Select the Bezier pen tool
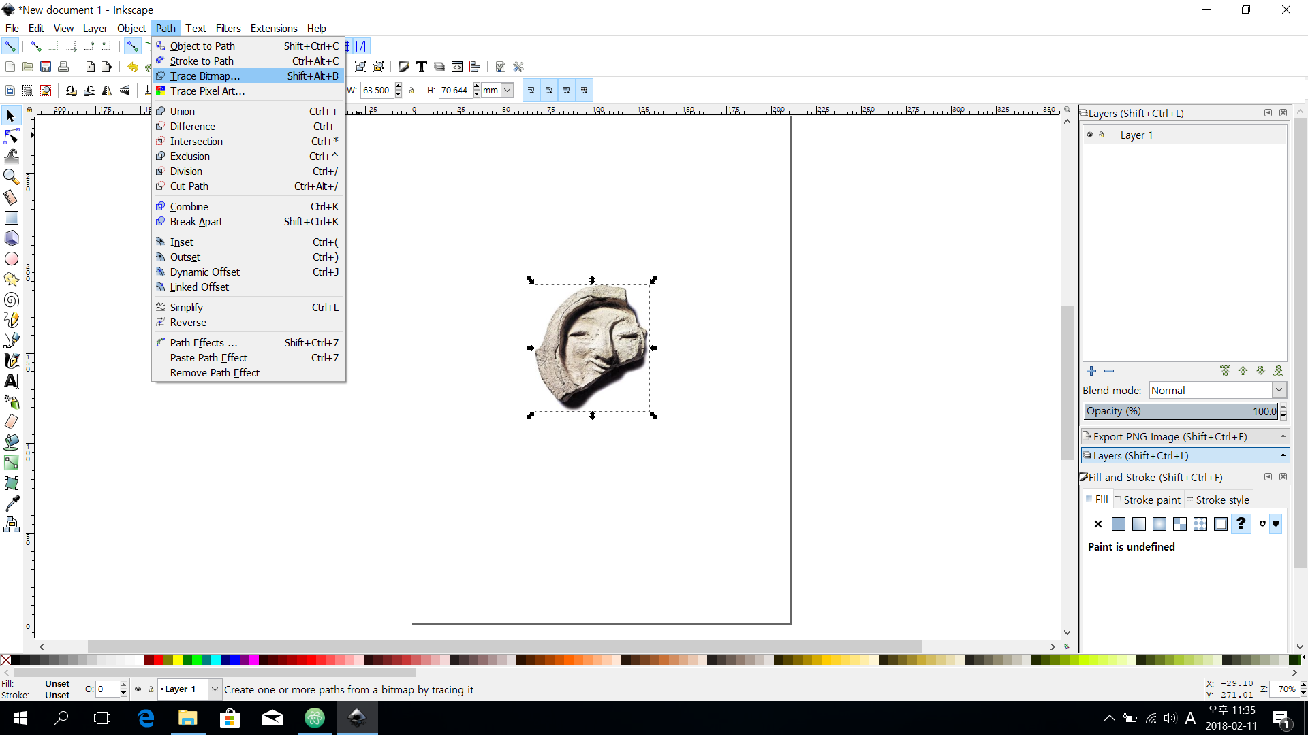 (11, 340)
